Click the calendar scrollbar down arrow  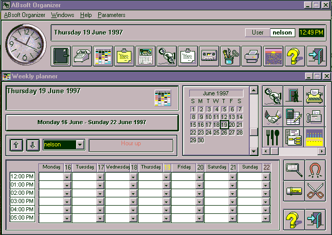253,151
